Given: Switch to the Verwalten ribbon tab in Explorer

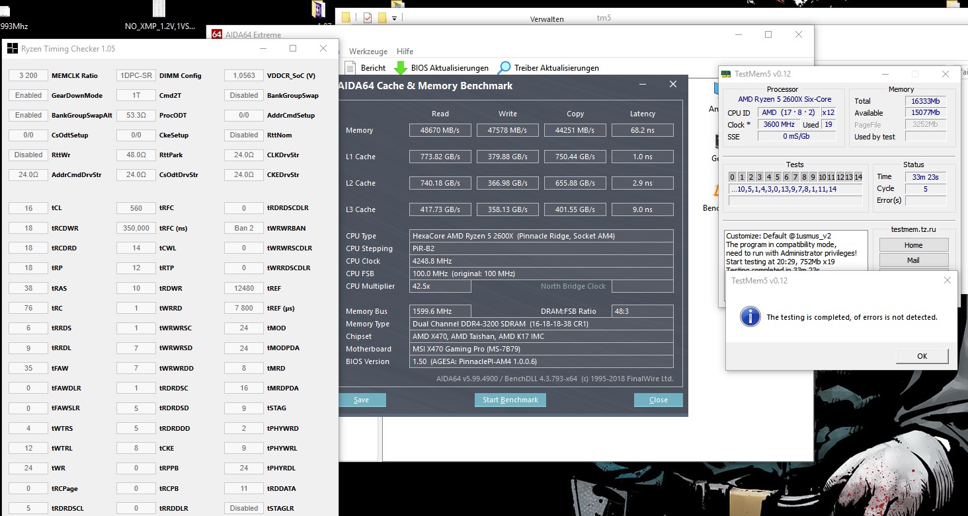Looking at the screenshot, I should point(547,19).
